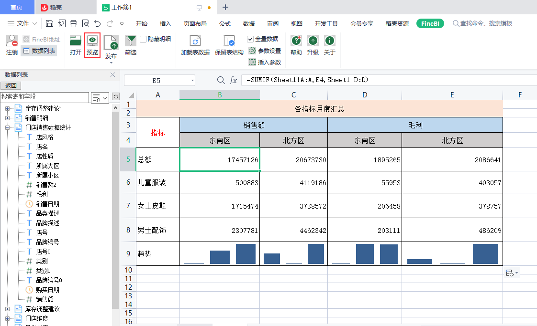Screen dimensions: 537x326
Task: Click the 帮助 question mark icon
Action: click(x=296, y=41)
